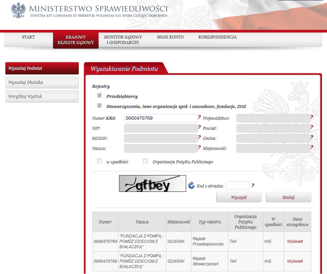The width and height of the screenshot is (327, 274).
Task: Open the Monitor Sądowy i Gospodarczy tab
Action: click(123, 40)
